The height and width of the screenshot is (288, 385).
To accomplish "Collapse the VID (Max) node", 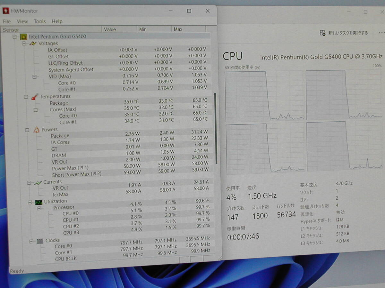I will pyautogui.click(x=34, y=76).
